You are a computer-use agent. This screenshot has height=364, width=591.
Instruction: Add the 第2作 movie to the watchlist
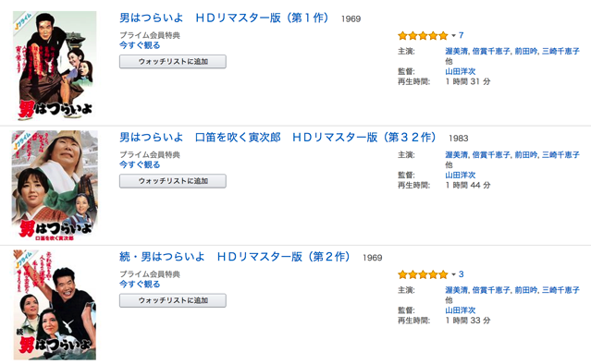point(173,300)
